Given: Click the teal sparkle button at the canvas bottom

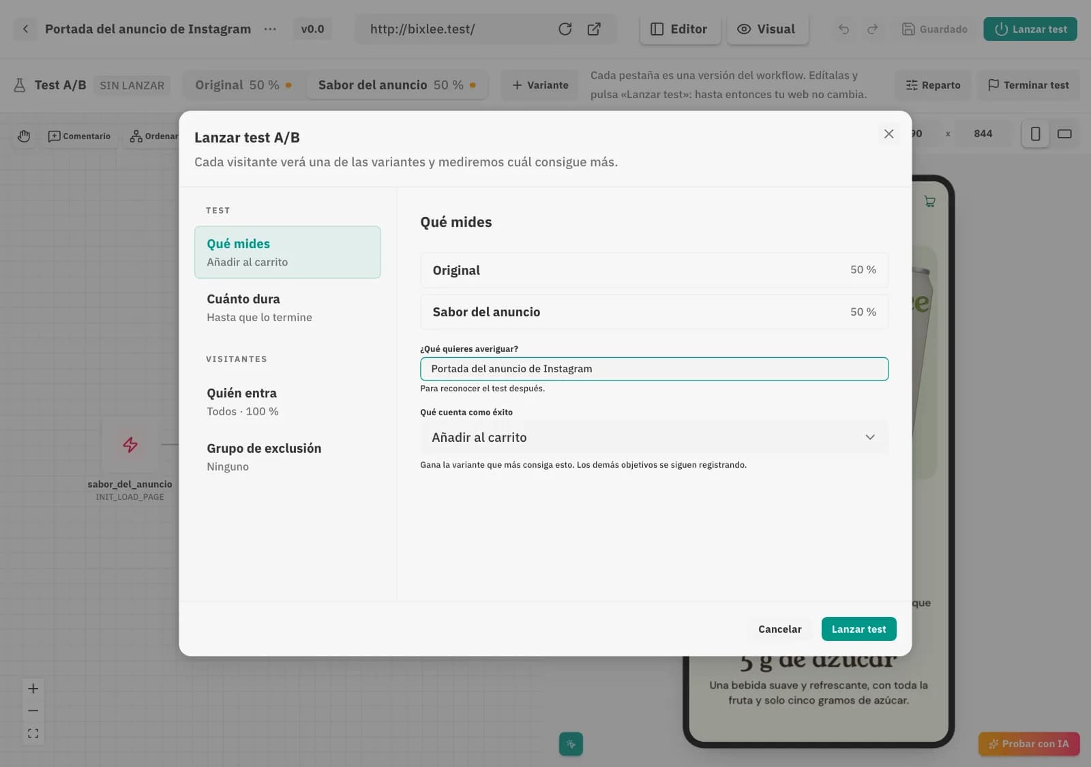Looking at the screenshot, I should 571,744.
